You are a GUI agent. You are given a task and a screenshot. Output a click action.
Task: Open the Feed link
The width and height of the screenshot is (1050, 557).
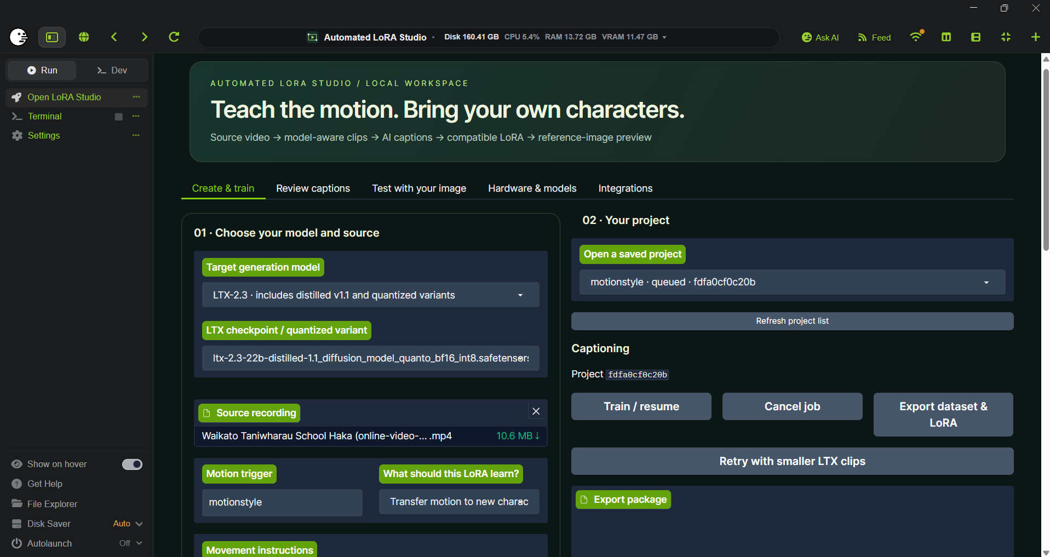click(x=874, y=37)
